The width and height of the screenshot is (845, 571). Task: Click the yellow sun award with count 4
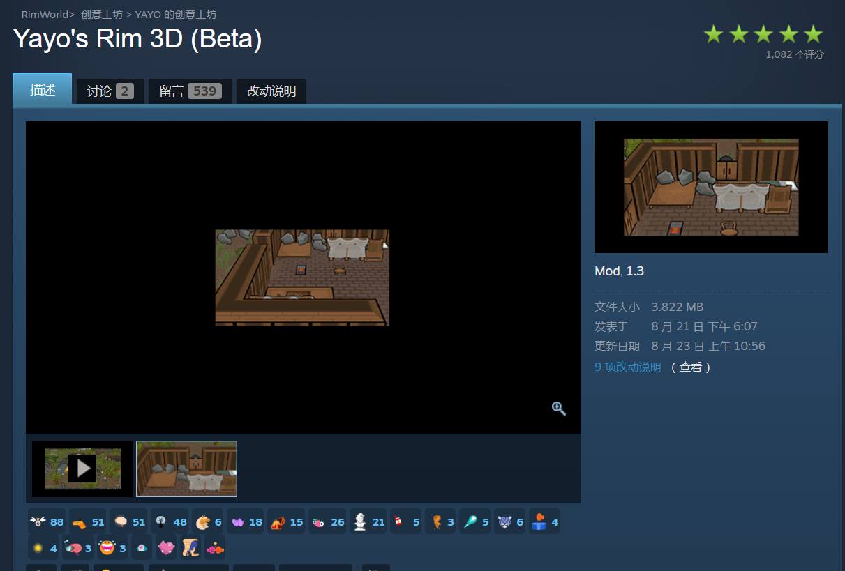(43, 548)
